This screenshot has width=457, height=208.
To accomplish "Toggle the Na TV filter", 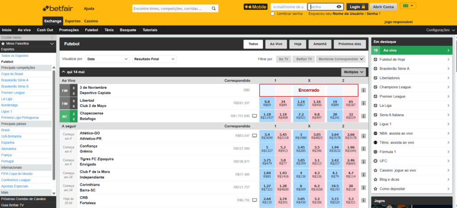I will [283, 59].
